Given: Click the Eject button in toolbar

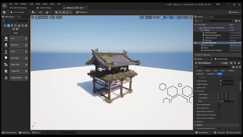Looking at the screenshot, I should pos(68,12).
